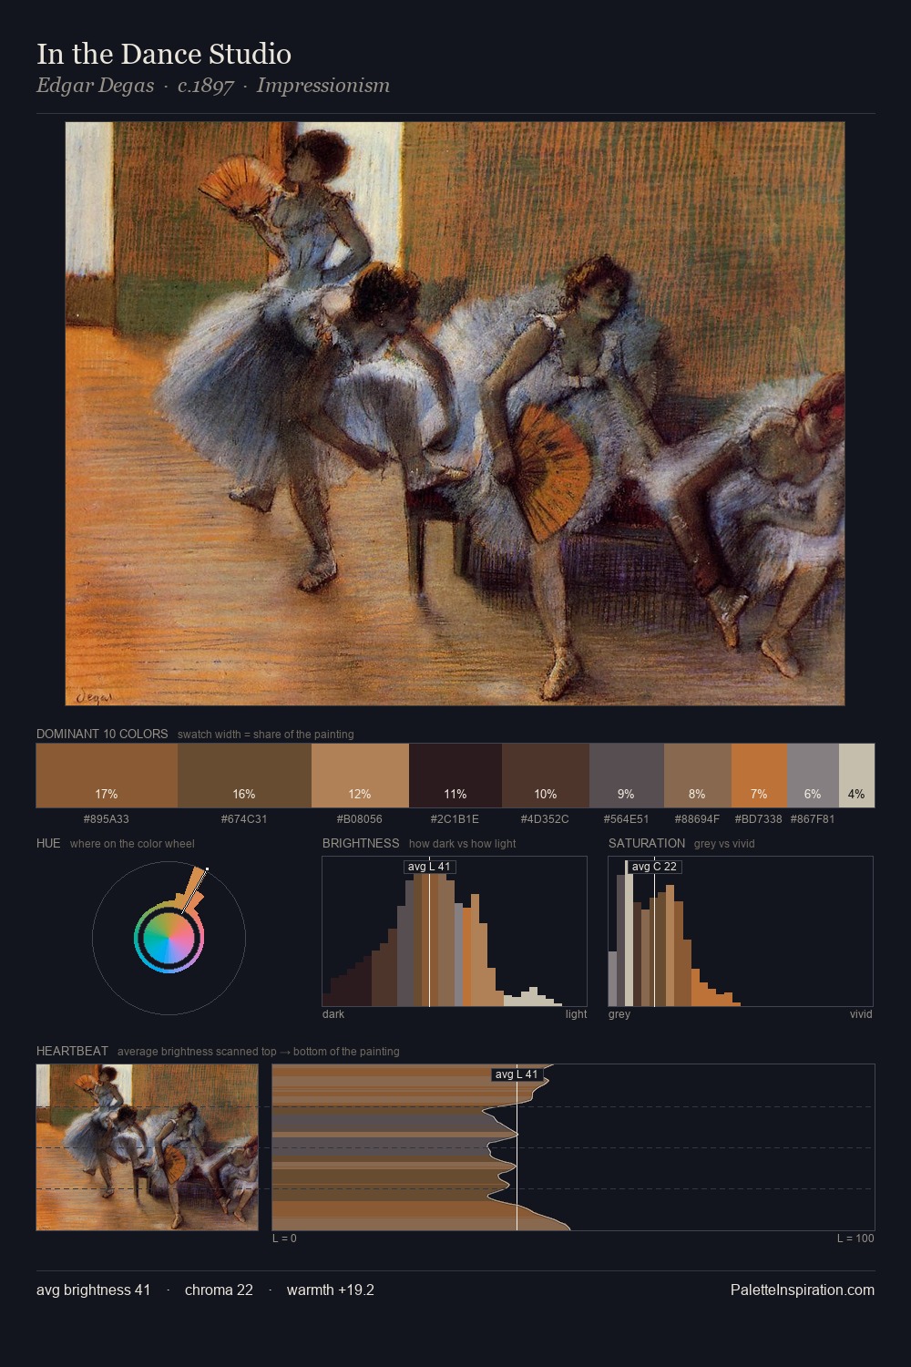Click the artist name "Edgar Degas"
The width and height of the screenshot is (911, 1367).
[x=96, y=86]
